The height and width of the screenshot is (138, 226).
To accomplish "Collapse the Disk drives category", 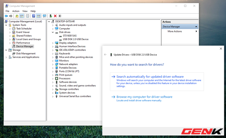I will [53, 32].
